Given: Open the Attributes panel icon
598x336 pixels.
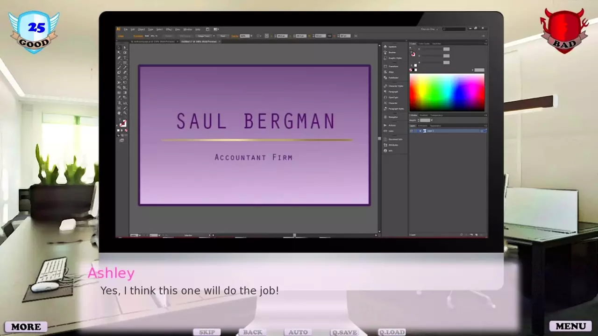Looking at the screenshot, I should [x=385, y=145].
